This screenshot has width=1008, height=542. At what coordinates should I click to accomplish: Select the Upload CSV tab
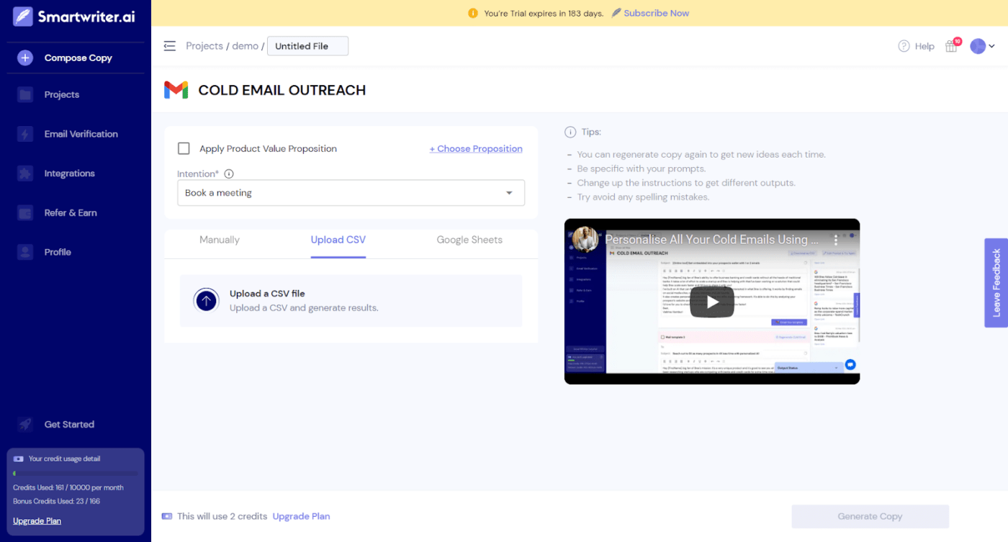[x=338, y=240]
